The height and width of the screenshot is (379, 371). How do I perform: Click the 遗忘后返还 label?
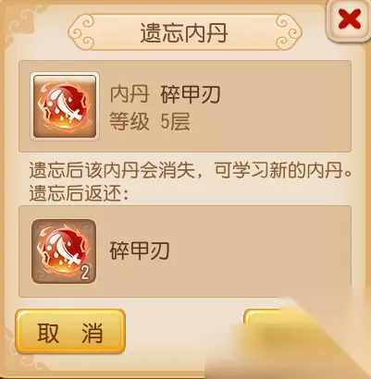[79, 194]
